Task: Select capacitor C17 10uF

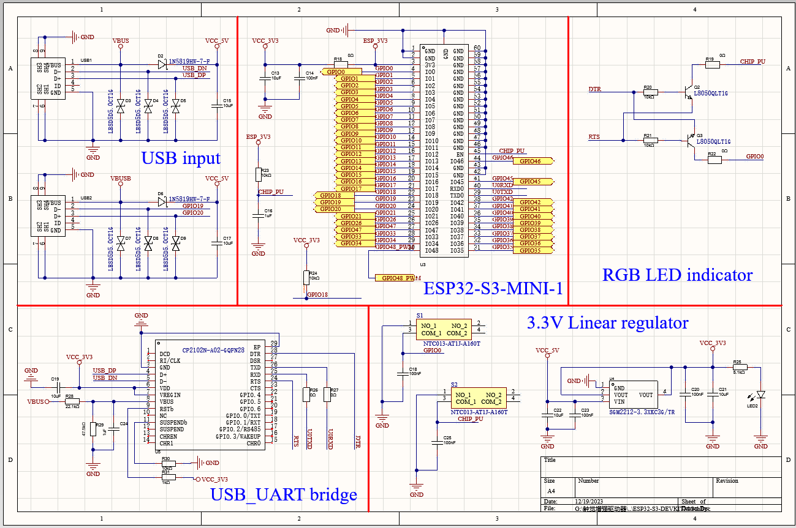Action: click(216, 242)
